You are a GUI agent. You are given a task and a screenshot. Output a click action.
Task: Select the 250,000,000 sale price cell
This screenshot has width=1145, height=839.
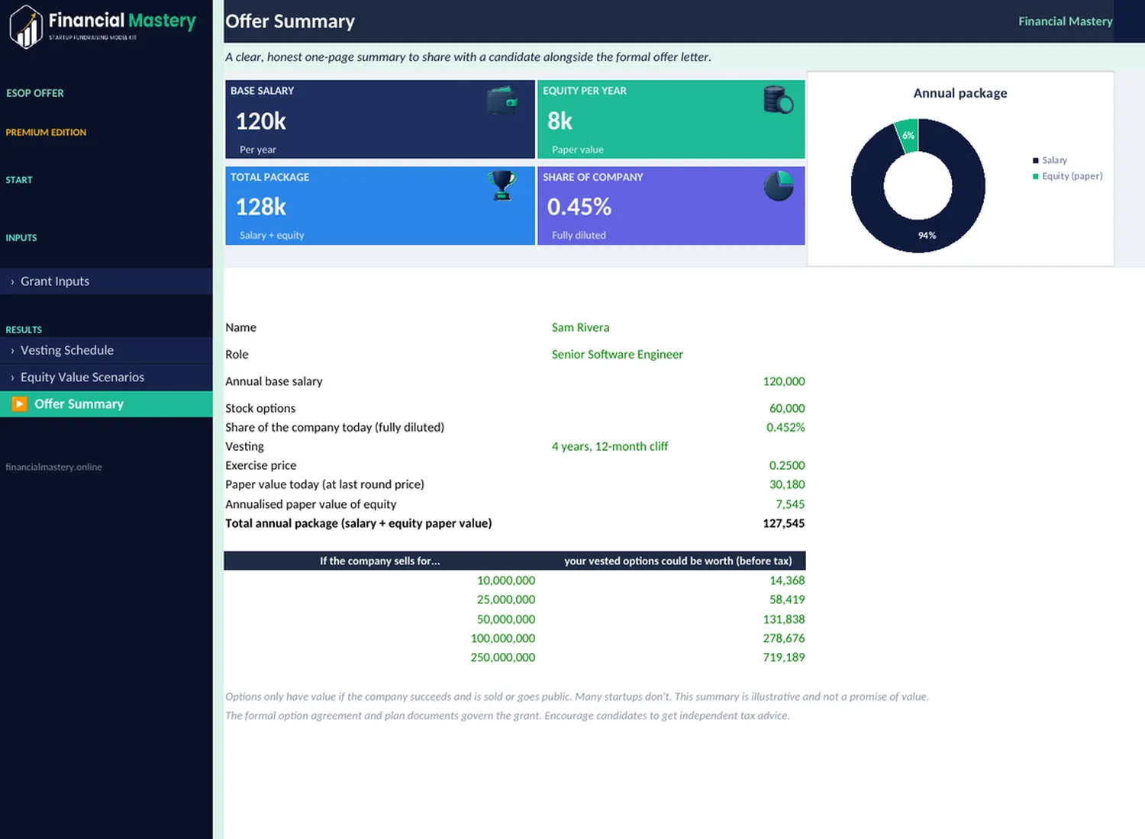tap(503, 657)
